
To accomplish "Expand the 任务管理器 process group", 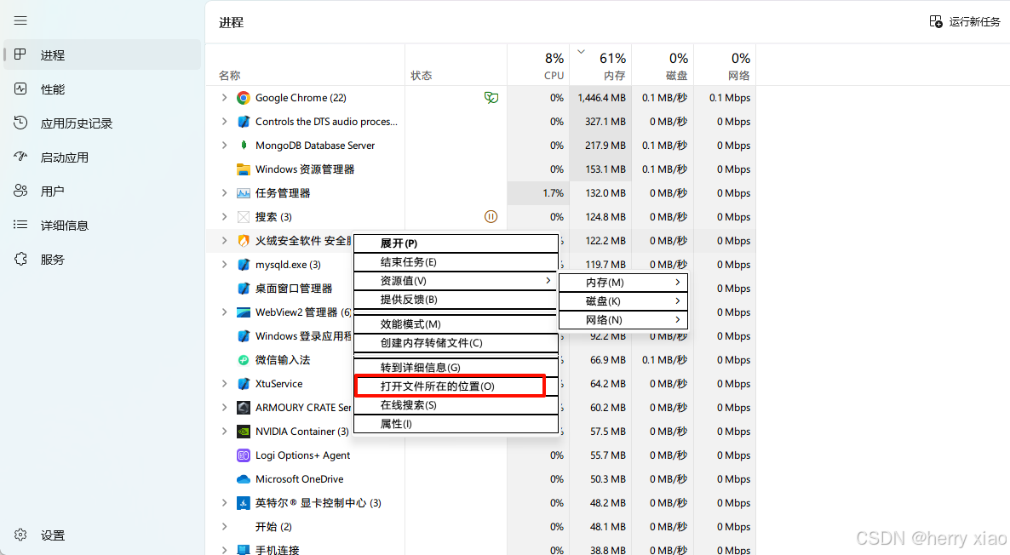I will tap(224, 193).
